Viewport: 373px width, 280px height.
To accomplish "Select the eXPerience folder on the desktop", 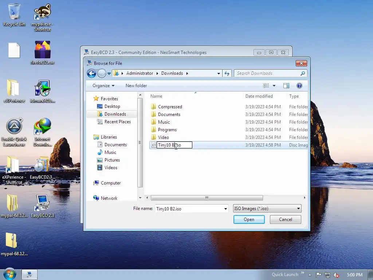I will click(x=14, y=91).
